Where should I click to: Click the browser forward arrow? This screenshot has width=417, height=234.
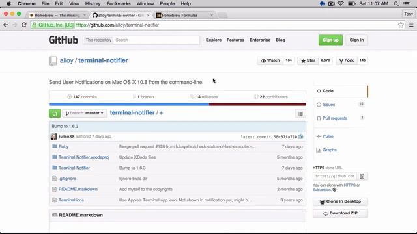[x=14, y=25]
